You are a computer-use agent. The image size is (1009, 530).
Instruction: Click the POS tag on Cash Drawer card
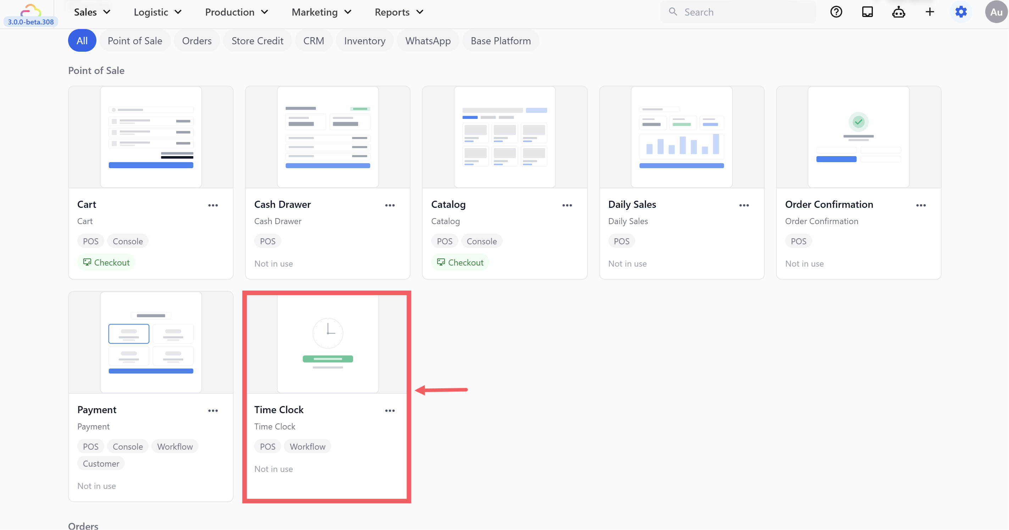click(x=268, y=241)
